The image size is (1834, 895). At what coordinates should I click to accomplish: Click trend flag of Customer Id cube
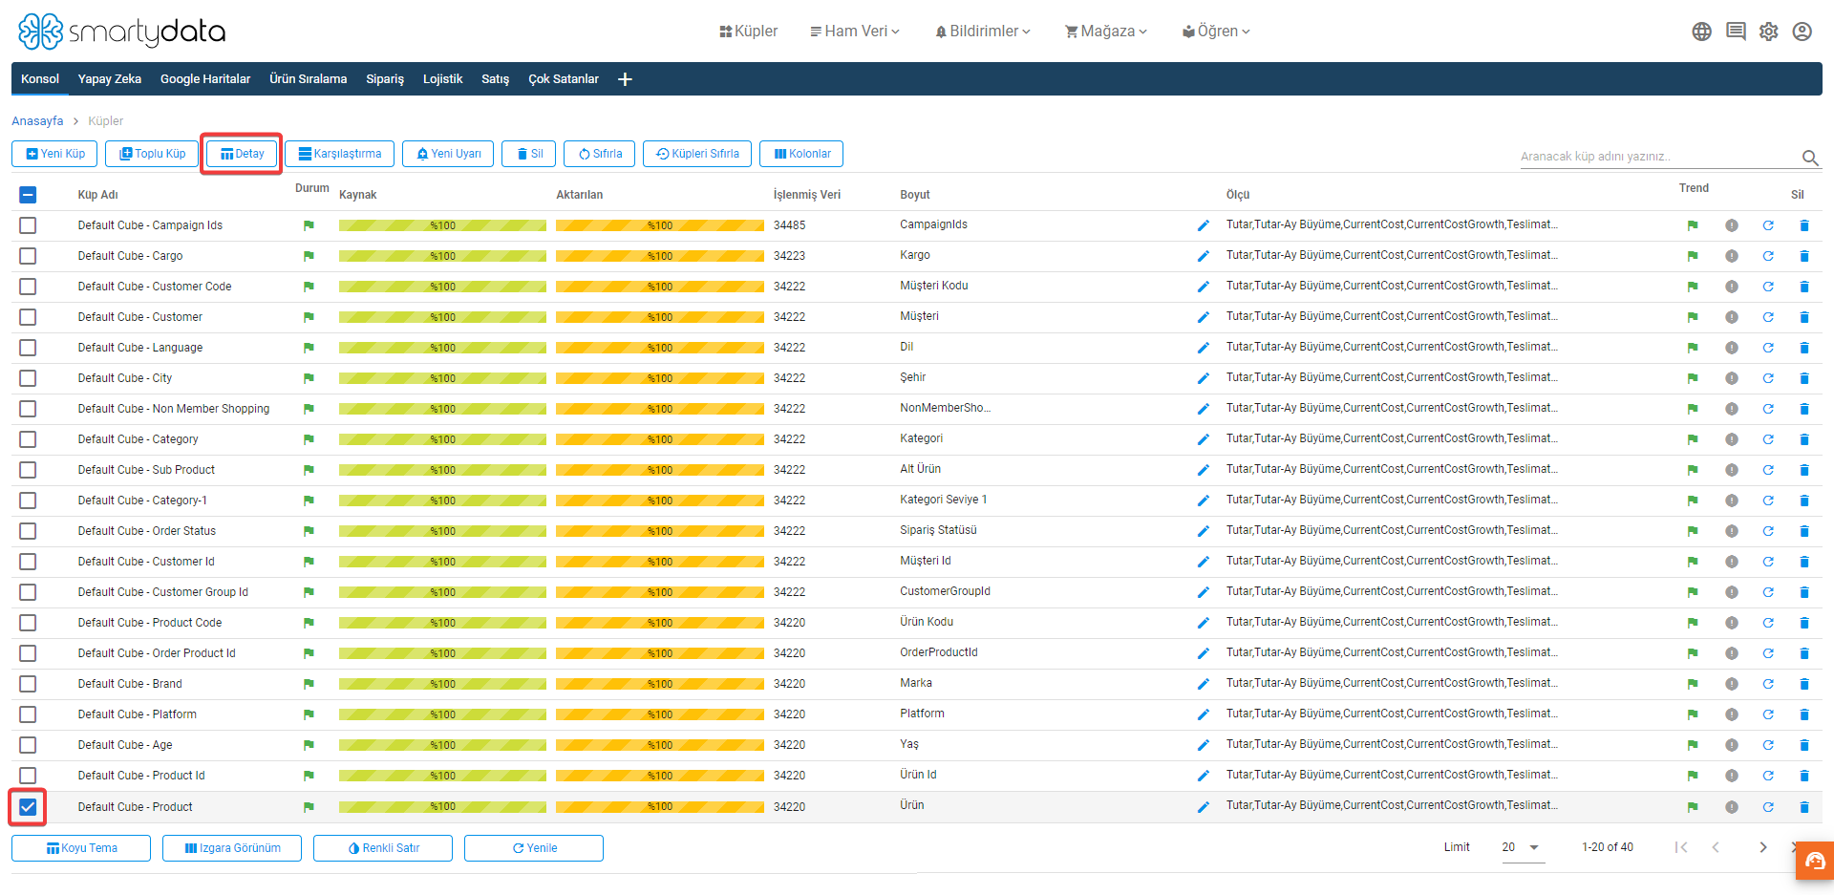[1693, 562]
